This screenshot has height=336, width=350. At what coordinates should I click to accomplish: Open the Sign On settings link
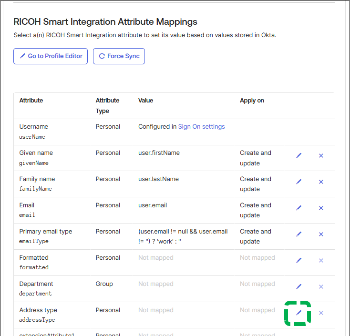(x=201, y=127)
